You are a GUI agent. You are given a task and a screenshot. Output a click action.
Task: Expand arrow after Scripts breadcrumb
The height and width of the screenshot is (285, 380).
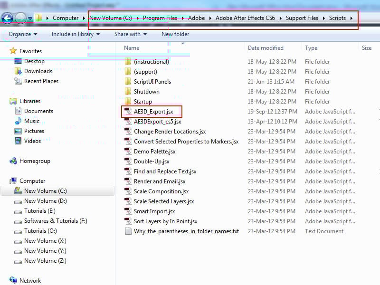click(351, 18)
